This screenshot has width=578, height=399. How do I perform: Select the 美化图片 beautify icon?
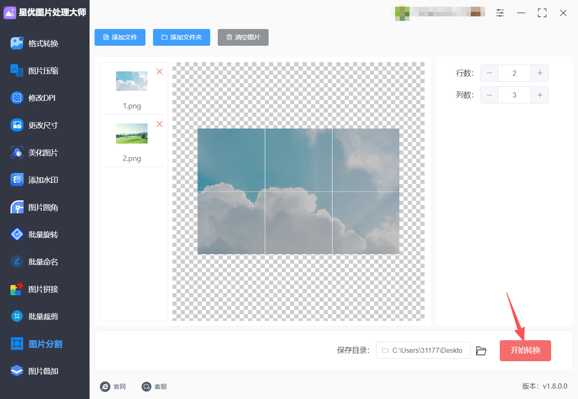pos(17,152)
